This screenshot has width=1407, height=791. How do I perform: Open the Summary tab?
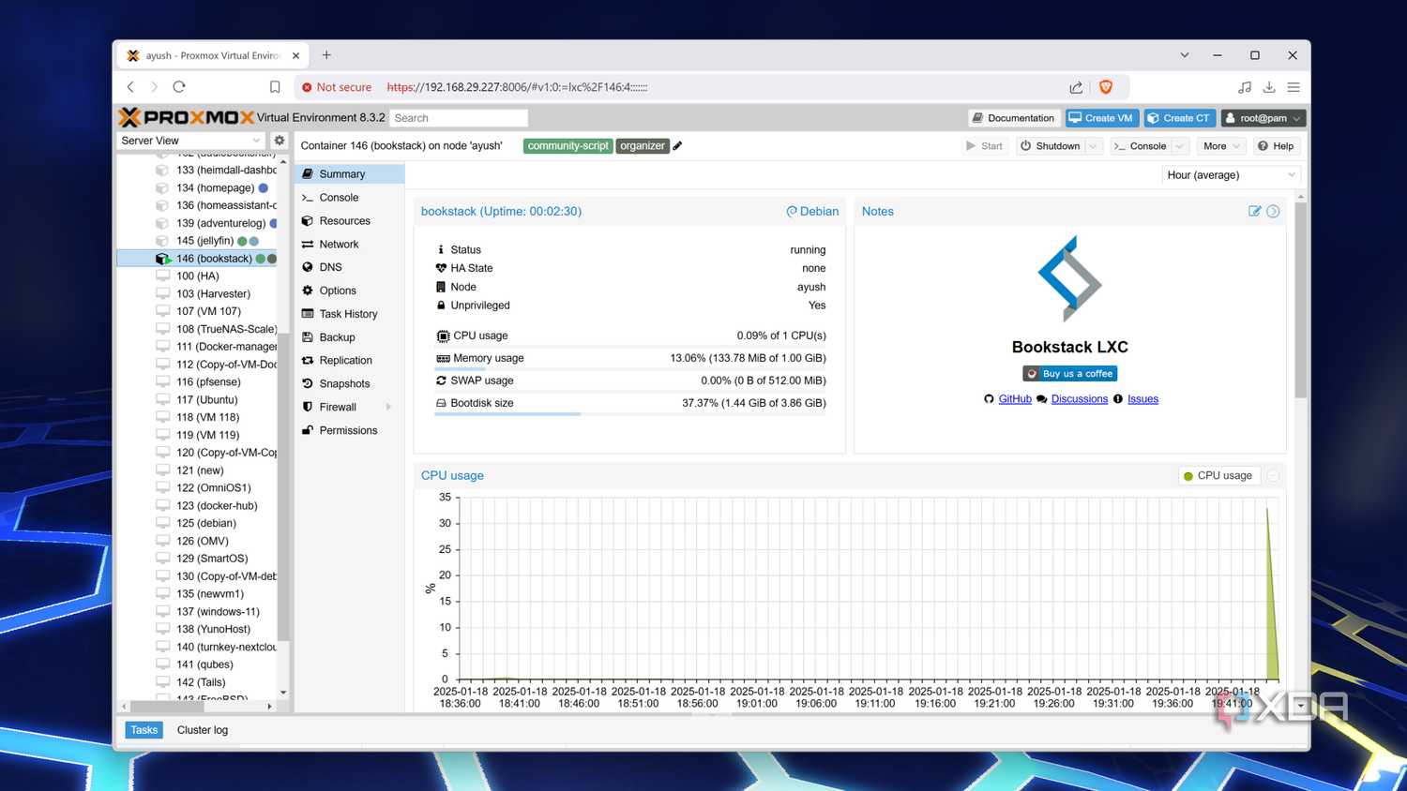tap(350, 174)
